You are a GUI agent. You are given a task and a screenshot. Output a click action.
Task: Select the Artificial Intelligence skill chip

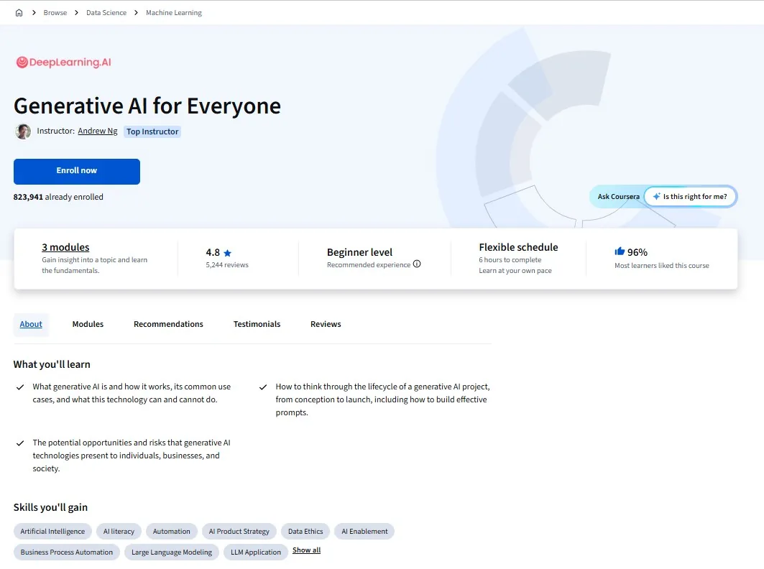coord(52,532)
